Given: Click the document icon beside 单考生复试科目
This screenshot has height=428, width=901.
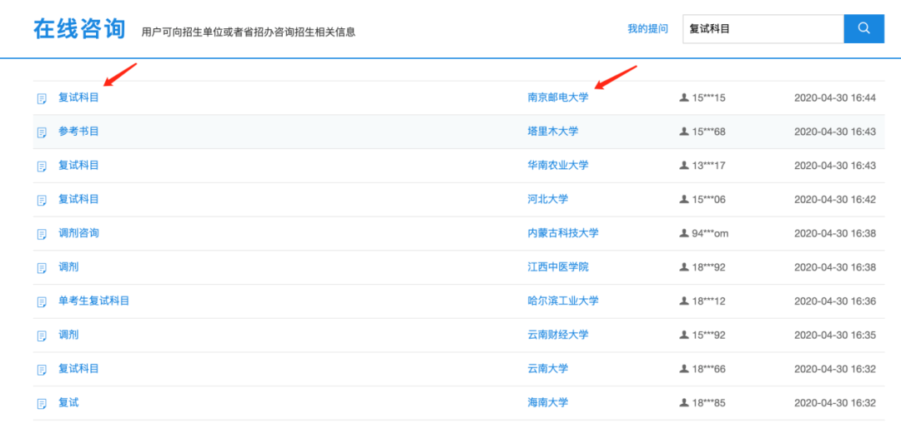Looking at the screenshot, I should (x=42, y=301).
